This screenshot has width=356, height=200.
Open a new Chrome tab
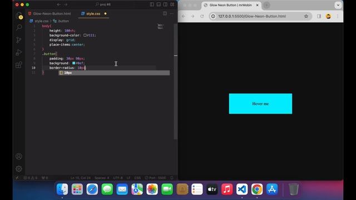tap(266, 5)
